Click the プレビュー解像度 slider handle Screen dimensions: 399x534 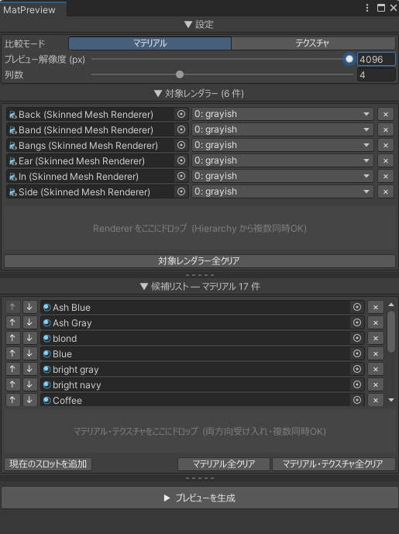point(349,59)
